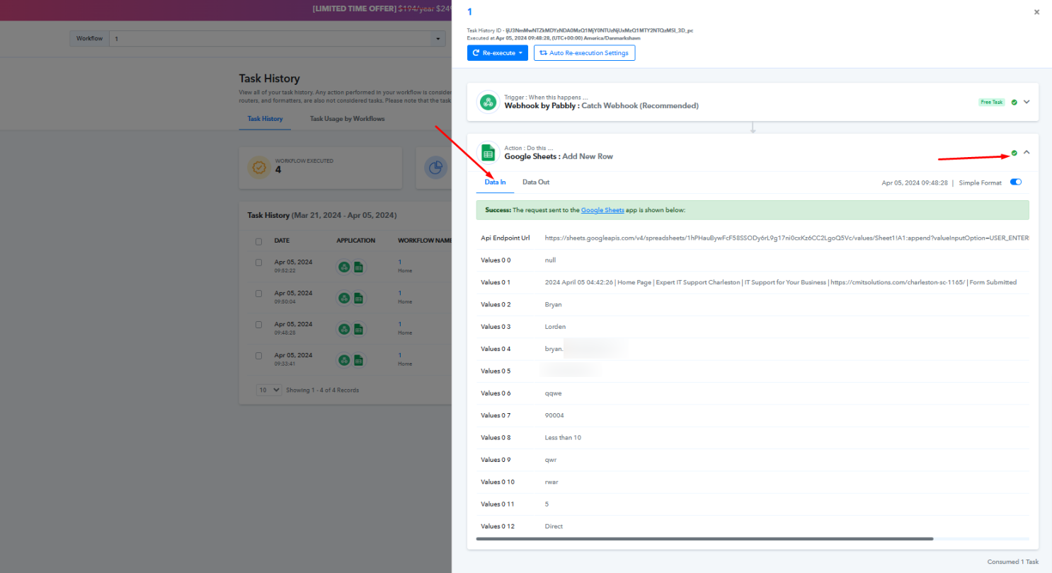Expand the Webhook trigger step chevron
Screen dimensions: 1052x573
(x=1027, y=102)
